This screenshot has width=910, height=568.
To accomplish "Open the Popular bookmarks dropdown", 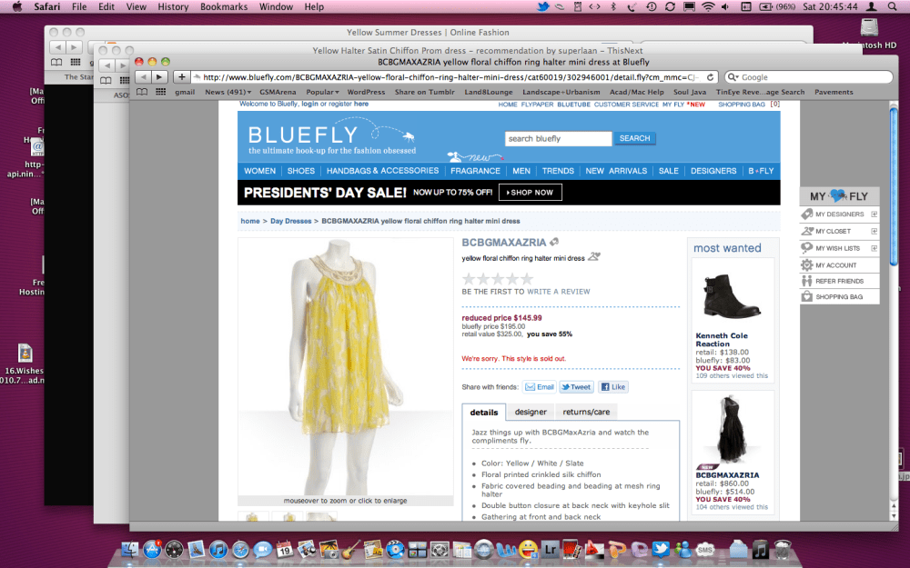I will click(x=322, y=92).
